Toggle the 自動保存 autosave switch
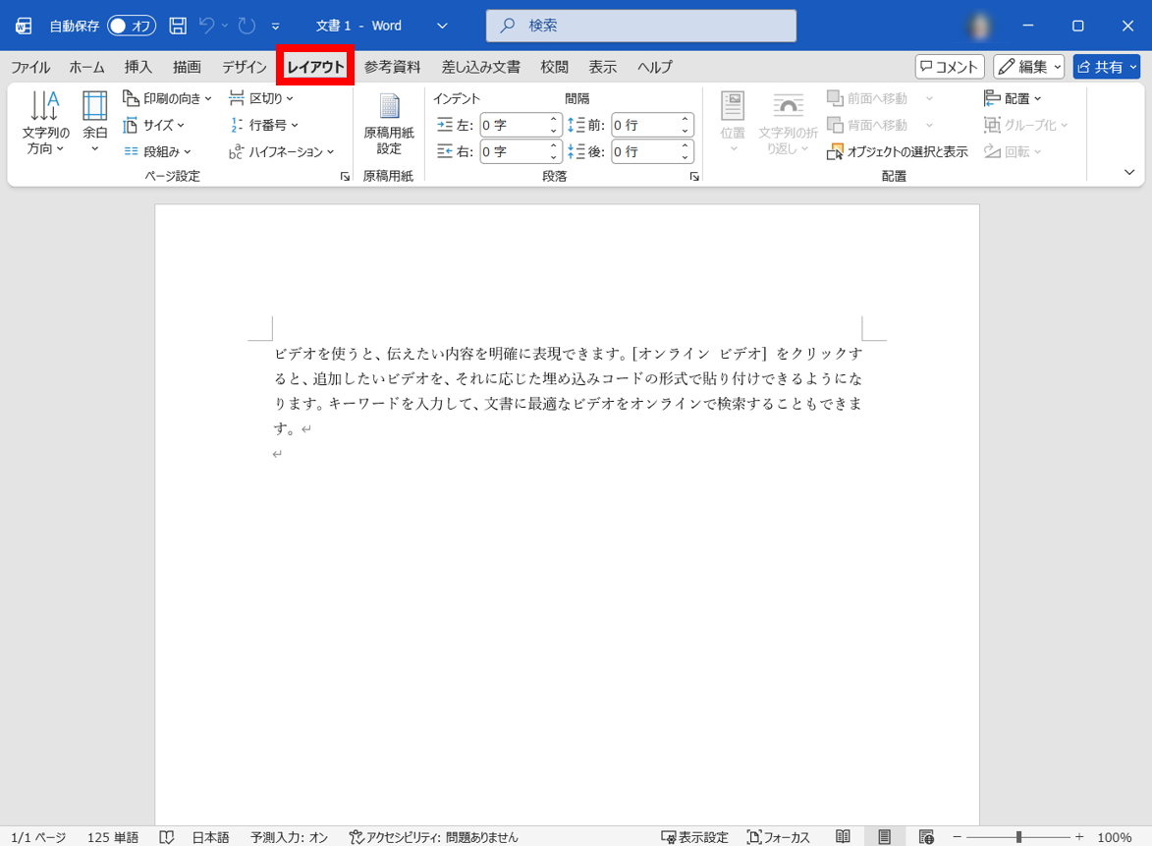 [x=131, y=27]
